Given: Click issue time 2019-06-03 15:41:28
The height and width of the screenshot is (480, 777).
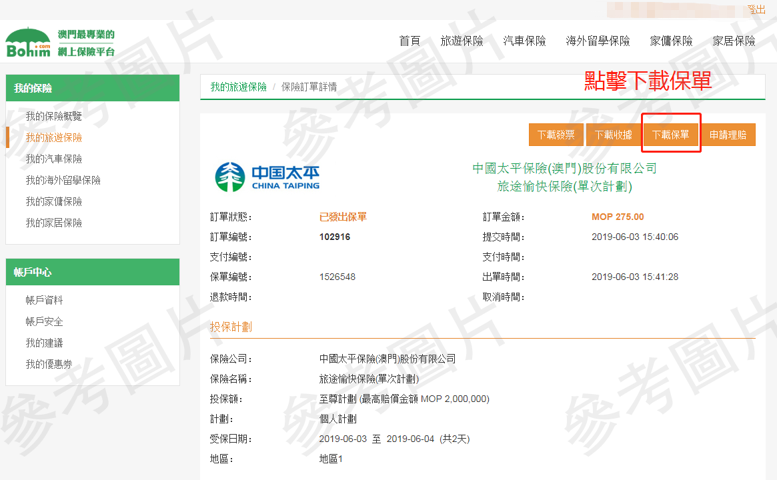Looking at the screenshot, I should pyautogui.click(x=635, y=277).
